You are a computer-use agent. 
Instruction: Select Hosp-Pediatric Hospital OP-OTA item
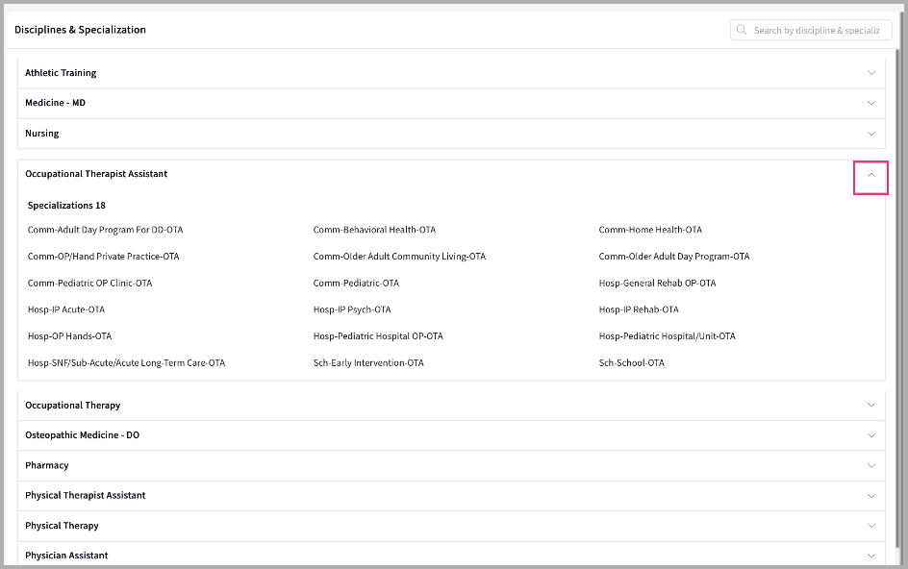(x=378, y=336)
